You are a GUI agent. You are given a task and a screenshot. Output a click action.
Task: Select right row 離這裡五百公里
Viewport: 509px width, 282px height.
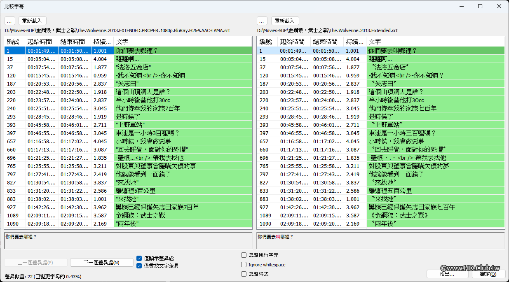tap(381, 191)
